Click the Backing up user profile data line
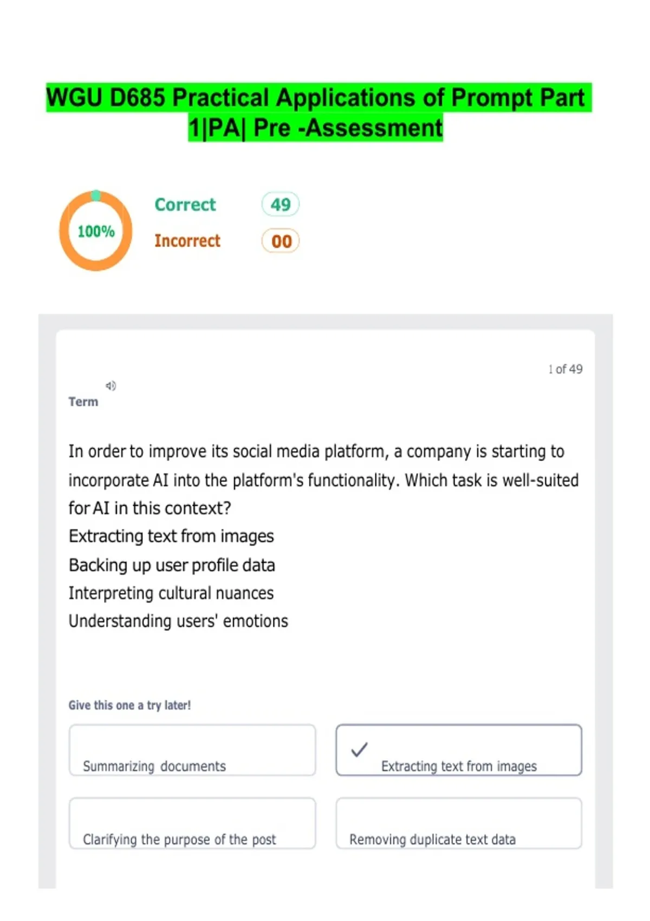 (x=172, y=565)
